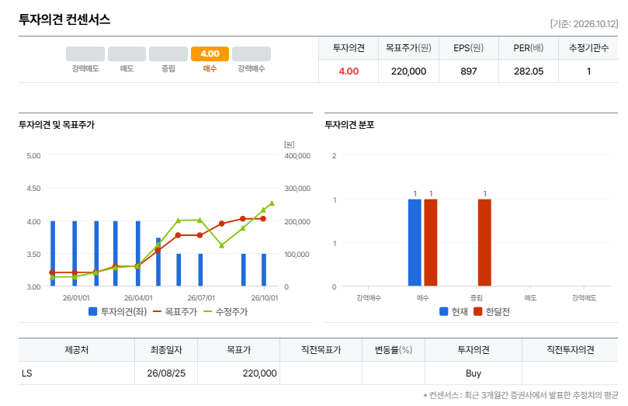This screenshot has height=406, width=628.
Task: Click the 추정기관수 header cell
Action: [588, 48]
